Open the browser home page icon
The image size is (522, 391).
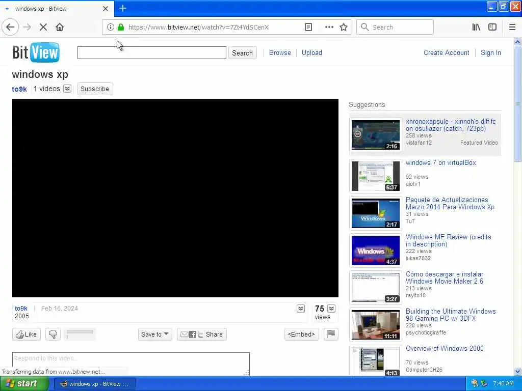[x=60, y=27]
